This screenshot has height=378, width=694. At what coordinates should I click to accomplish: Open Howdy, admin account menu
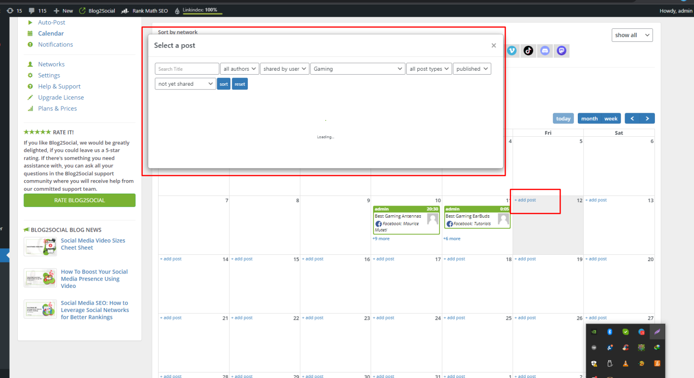(676, 11)
